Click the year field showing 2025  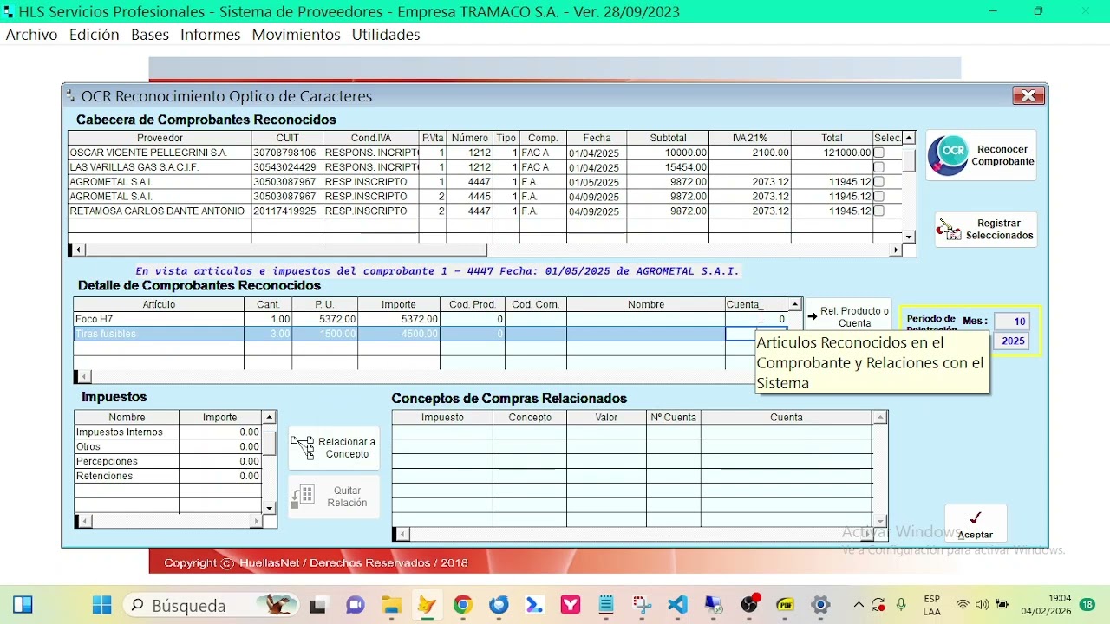(x=1011, y=341)
